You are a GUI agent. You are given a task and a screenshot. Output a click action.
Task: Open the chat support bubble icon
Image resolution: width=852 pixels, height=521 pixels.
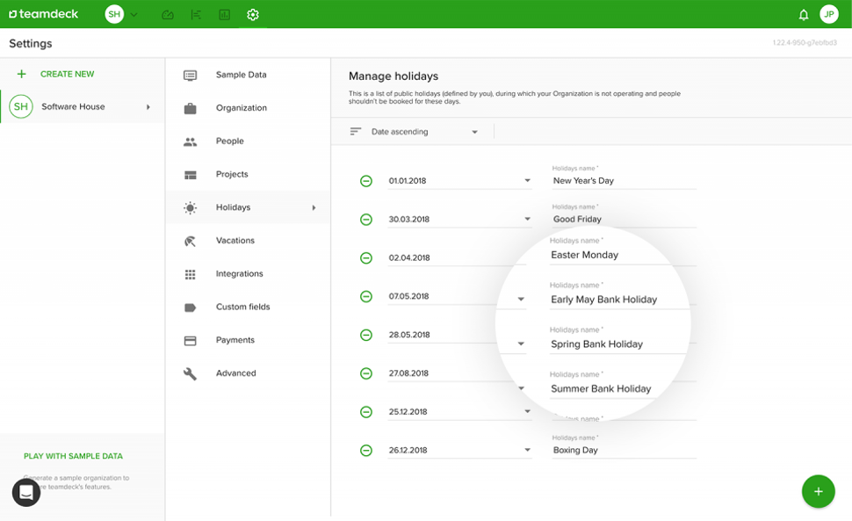click(x=26, y=492)
